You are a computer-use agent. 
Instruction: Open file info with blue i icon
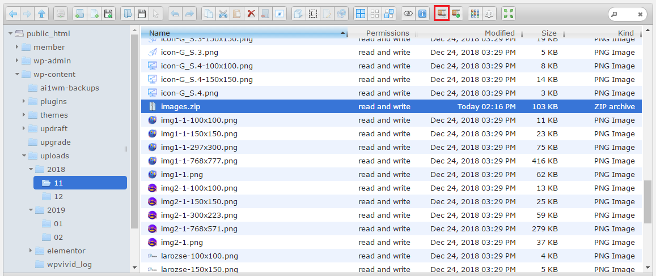(422, 14)
